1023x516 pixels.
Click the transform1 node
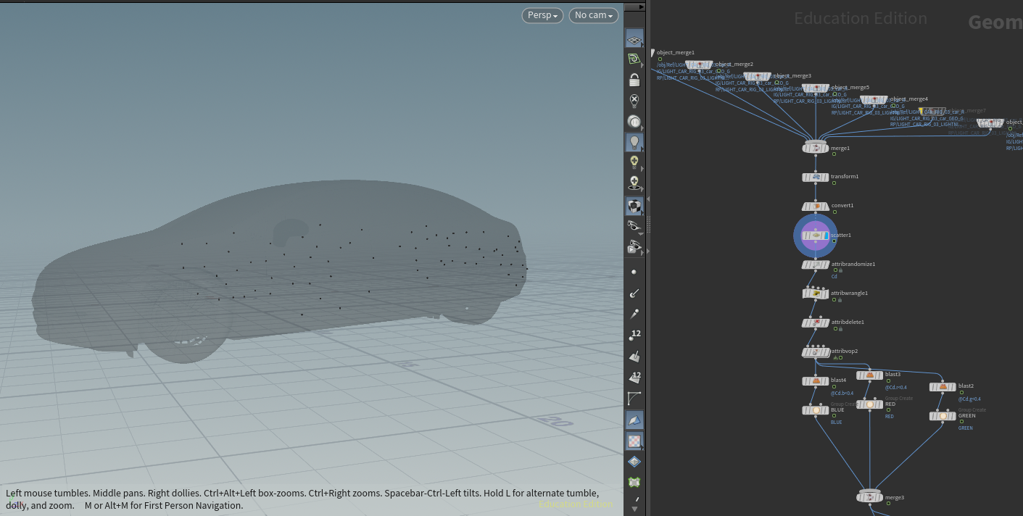[x=816, y=177]
